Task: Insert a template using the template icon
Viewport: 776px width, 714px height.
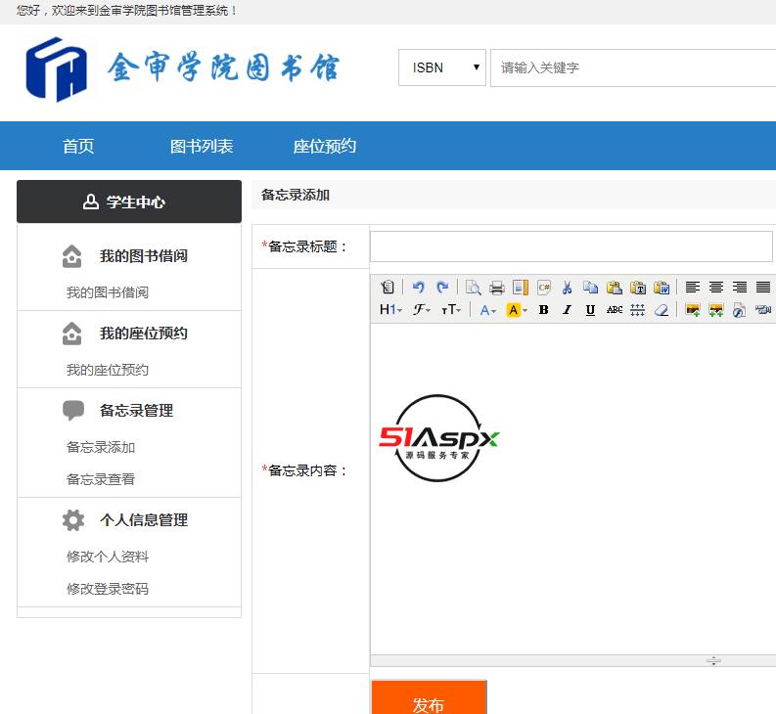Action: coord(521,287)
